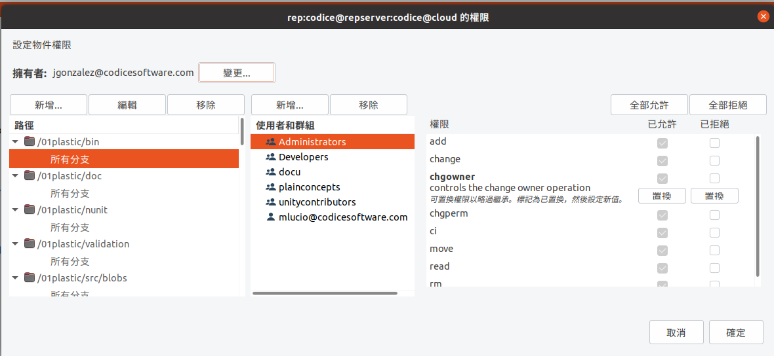
Task: Click the /01plastic/bin folder icon
Action: (30, 142)
